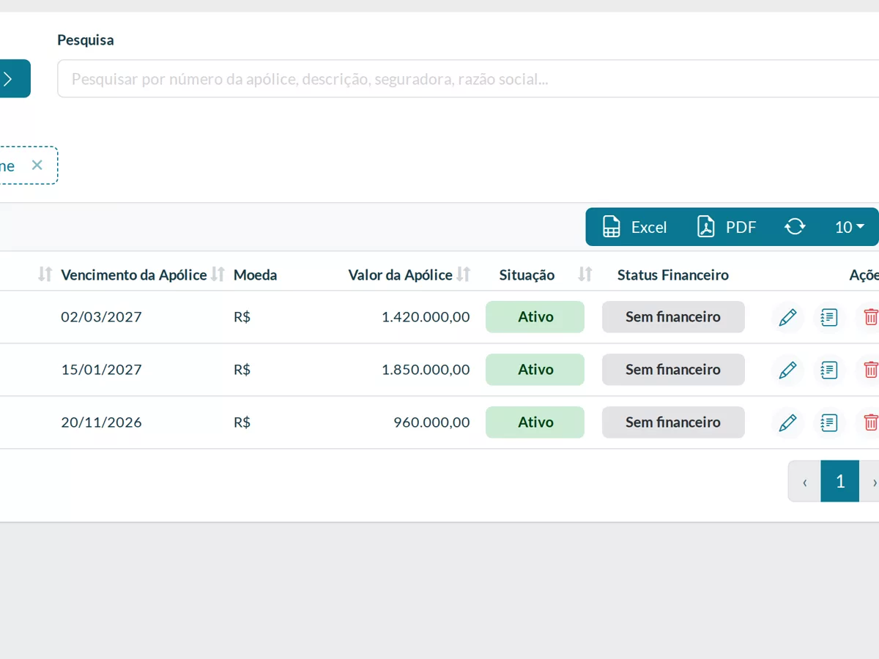
Task: Export table to PDF
Action: 727,227
